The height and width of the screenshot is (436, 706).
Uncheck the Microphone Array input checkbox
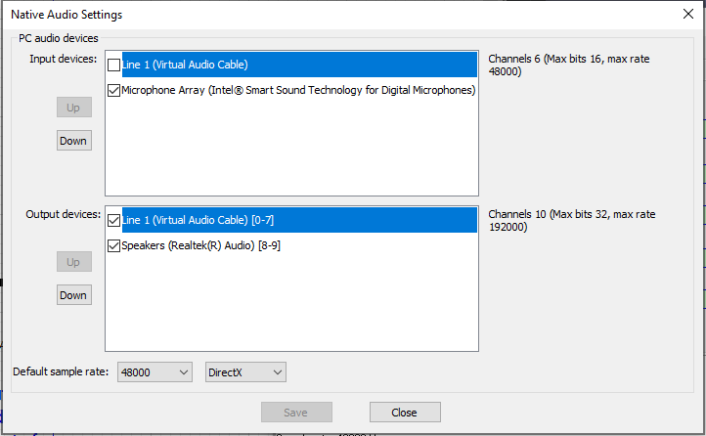pos(114,91)
